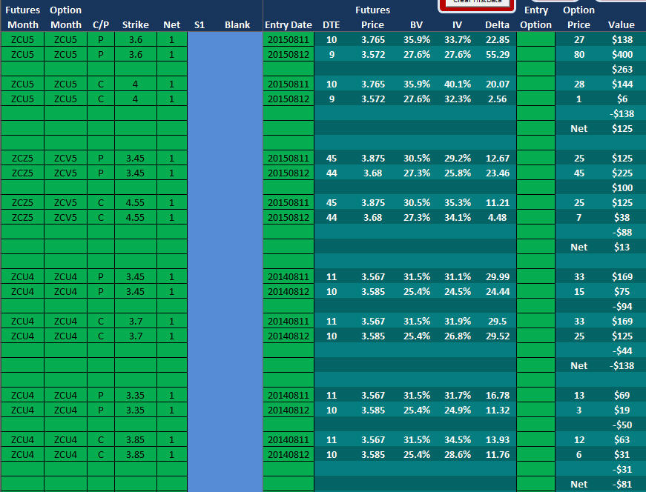Select the Delta cell showing 24.44
This screenshot has width=646, height=492.
[x=497, y=291]
